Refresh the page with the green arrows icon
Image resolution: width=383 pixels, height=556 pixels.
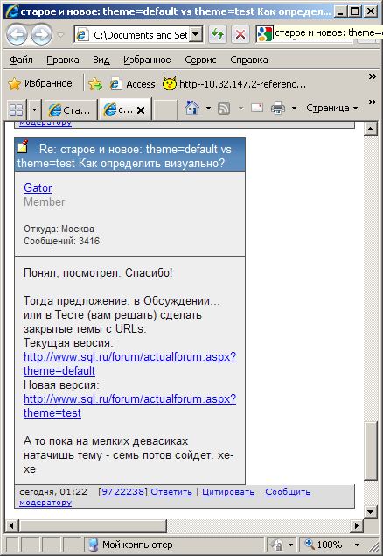point(218,35)
